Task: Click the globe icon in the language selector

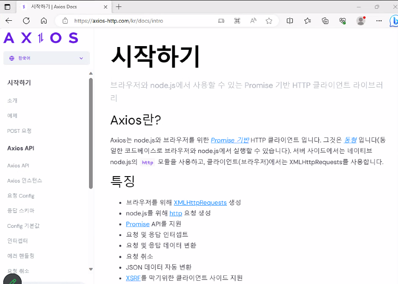Action: pyautogui.click(x=12, y=58)
